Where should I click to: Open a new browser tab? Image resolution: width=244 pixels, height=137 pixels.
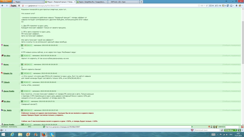point(141,2)
